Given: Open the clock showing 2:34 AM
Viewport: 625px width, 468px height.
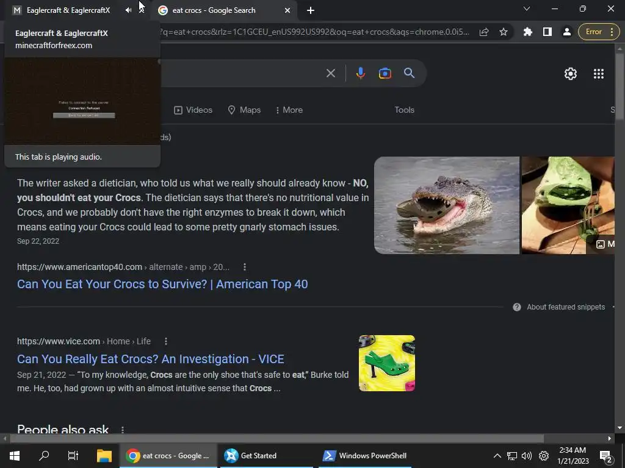Looking at the screenshot, I should 573,456.
